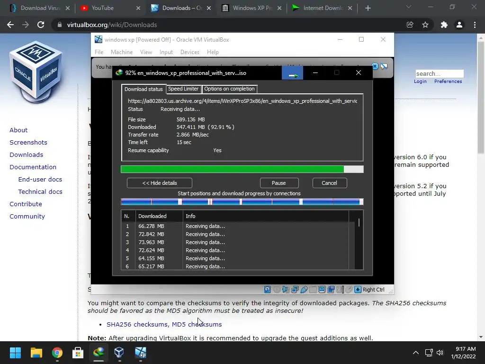
Task: Open the Windows XP VM taskbar icon
Action: [140, 352]
